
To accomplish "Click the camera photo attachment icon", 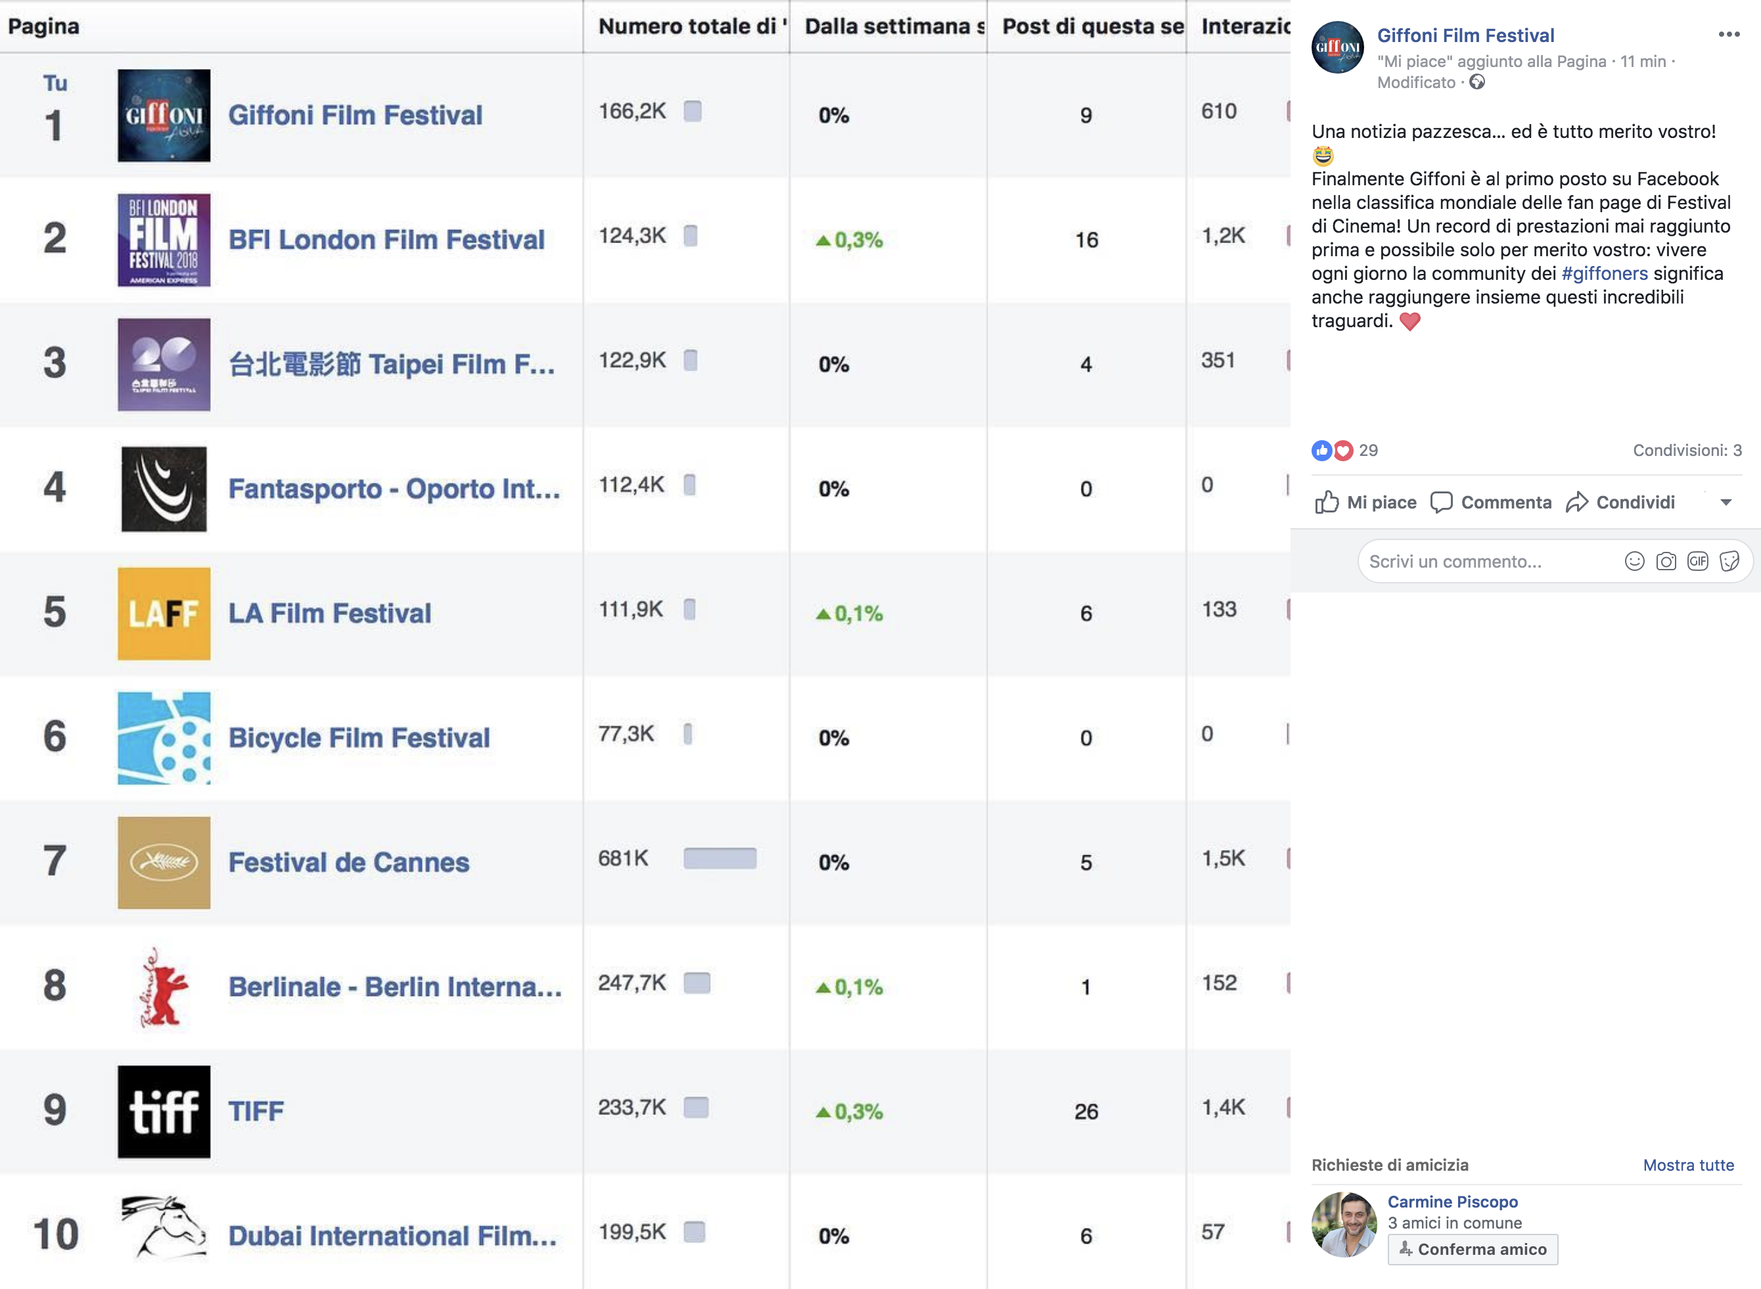I will [1666, 561].
